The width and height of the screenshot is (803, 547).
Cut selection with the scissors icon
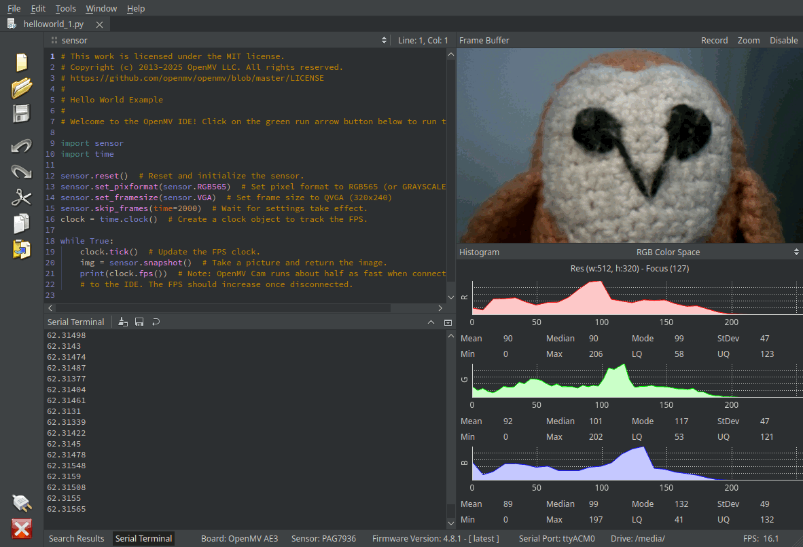click(x=22, y=197)
